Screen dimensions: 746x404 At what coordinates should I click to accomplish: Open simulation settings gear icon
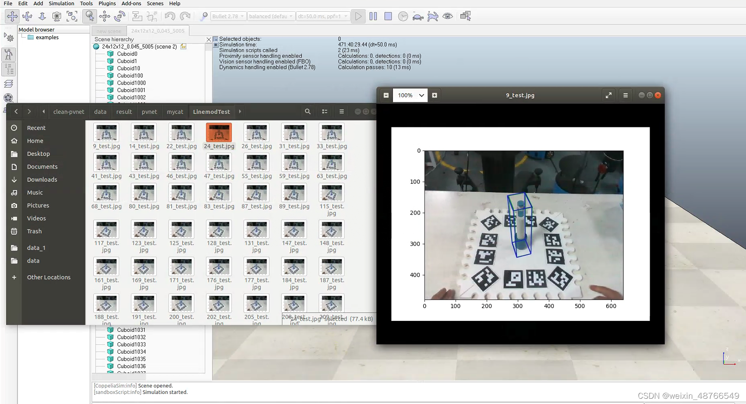(x=9, y=38)
